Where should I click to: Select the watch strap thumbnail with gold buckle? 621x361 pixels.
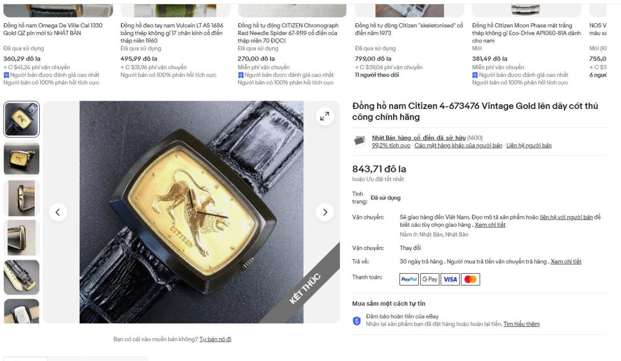pyautogui.click(x=22, y=277)
